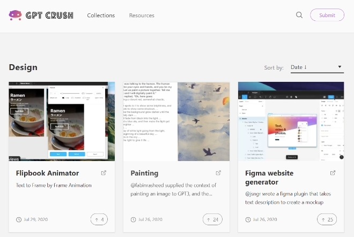Image resolution: width=354 pixels, height=237 pixels.
Task: Open Flipbook Animator external link icon
Action: pos(104,173)
